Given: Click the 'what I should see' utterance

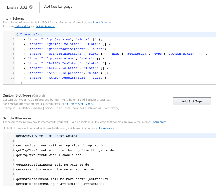Looking at the screenshot, I should pyautogui.click(x=49, y=155).
